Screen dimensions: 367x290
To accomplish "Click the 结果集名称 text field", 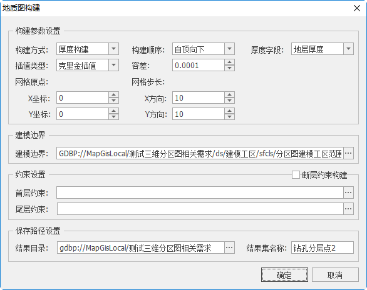I will (x=323, y=247).
